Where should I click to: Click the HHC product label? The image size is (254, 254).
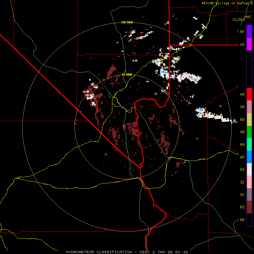pos(248,17)
